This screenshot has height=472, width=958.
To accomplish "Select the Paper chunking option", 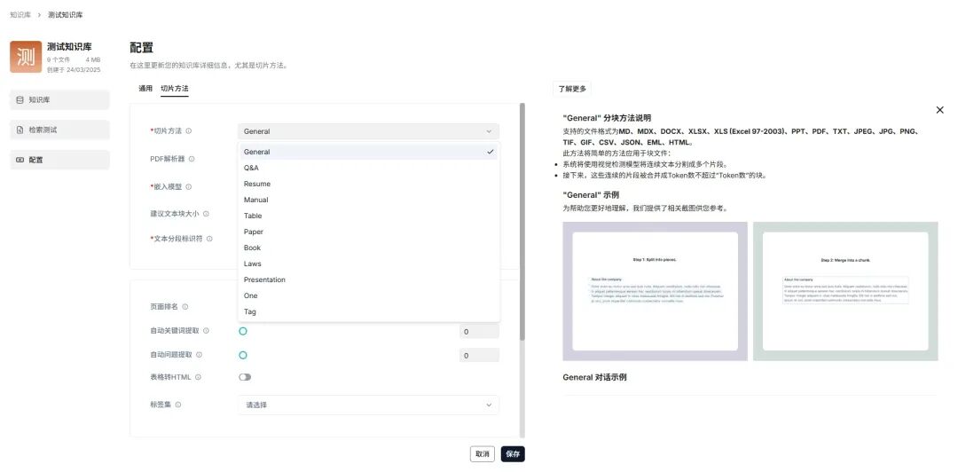I will pyautogui.click(x=254, y=232).
